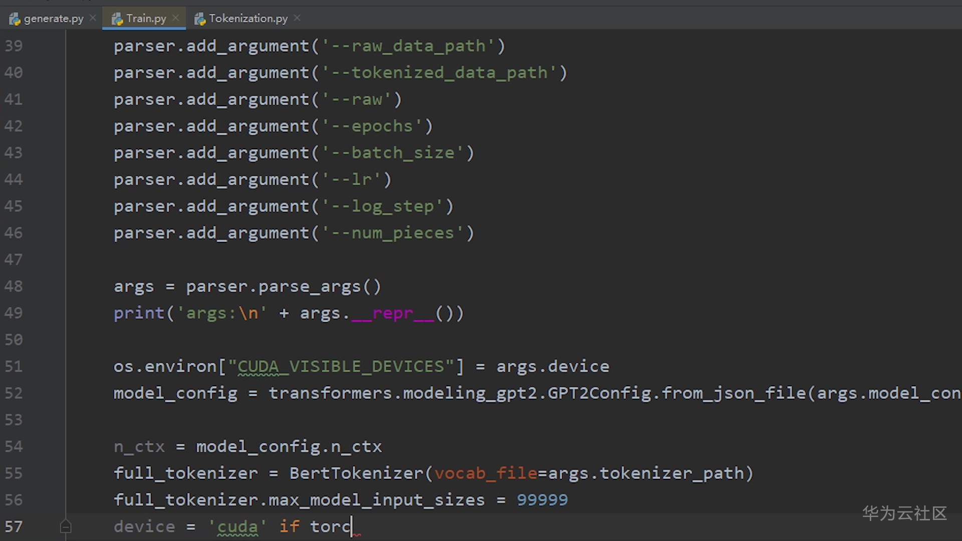The width and height of the screenshot is (962, 541).
Task: Click the Python file icon on Train.py
Action: tap(117, 19)
